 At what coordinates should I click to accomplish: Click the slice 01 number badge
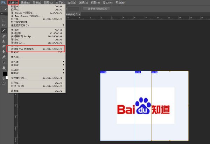click(101, 72)
